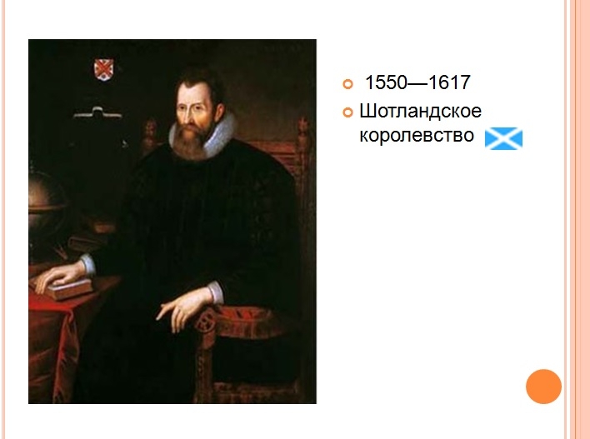Click the thin pink stripe on left edge
The height and width of the screenshot is (439, 590).
3,219
